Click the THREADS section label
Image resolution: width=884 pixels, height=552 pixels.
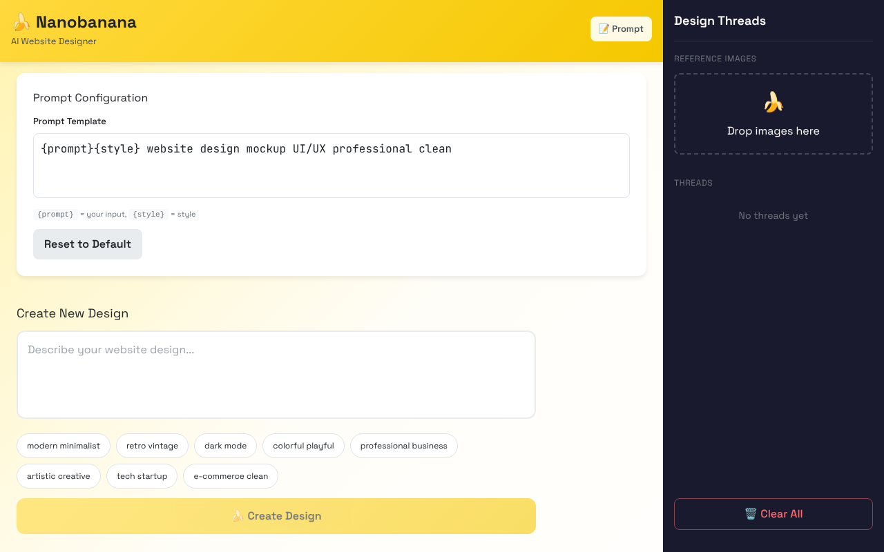(x=693, y=183)
